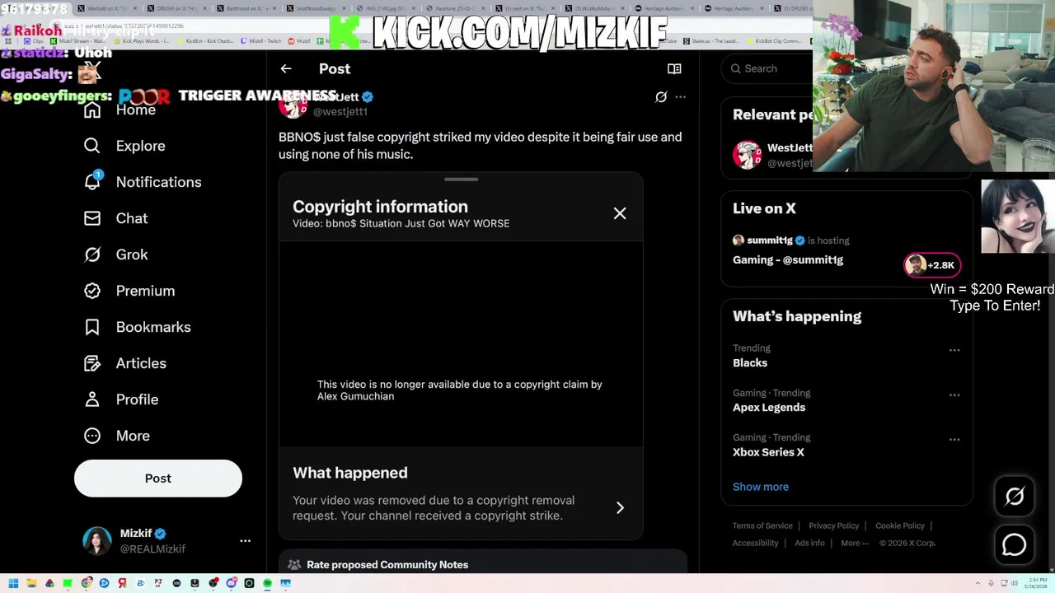Open Ads info footer link
The image size is (1055, 593).
809,543
